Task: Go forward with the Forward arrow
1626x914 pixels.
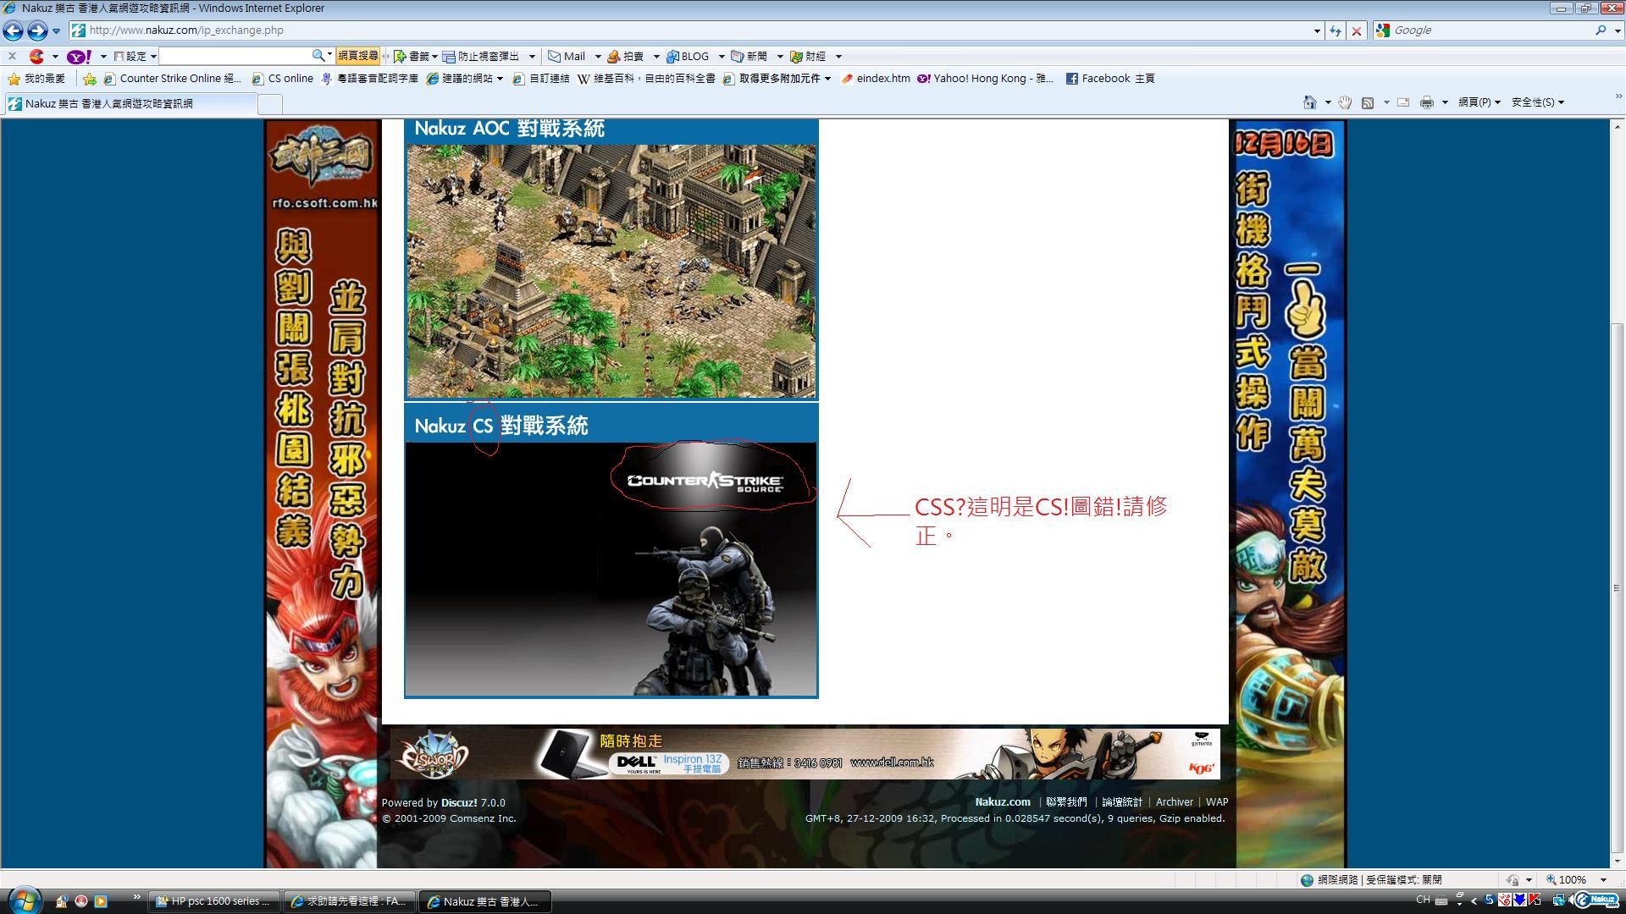Action: (37, 30)
